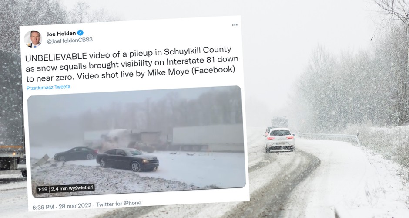Click the white car on the snowy road
409x218 pixels.
click(x=280, y=140)
